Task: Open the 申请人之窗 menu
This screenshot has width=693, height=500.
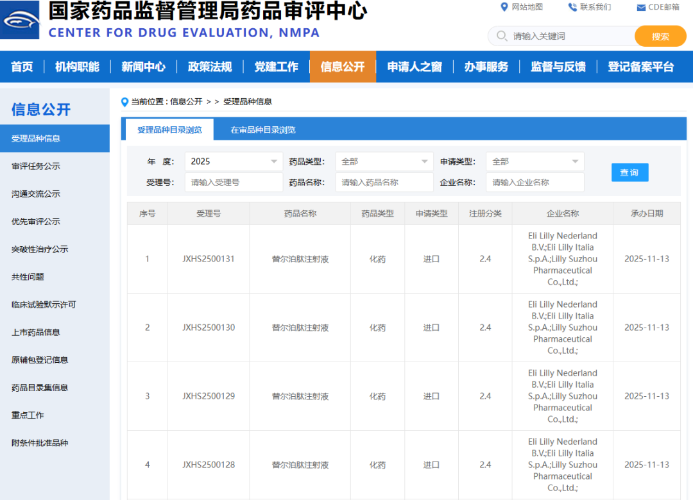Action: 415,67
